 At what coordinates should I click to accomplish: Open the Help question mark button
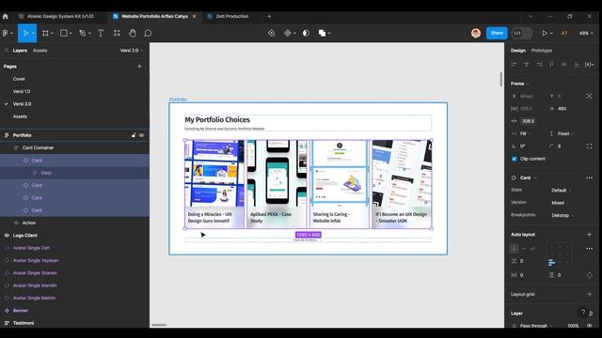click(583, 313)
